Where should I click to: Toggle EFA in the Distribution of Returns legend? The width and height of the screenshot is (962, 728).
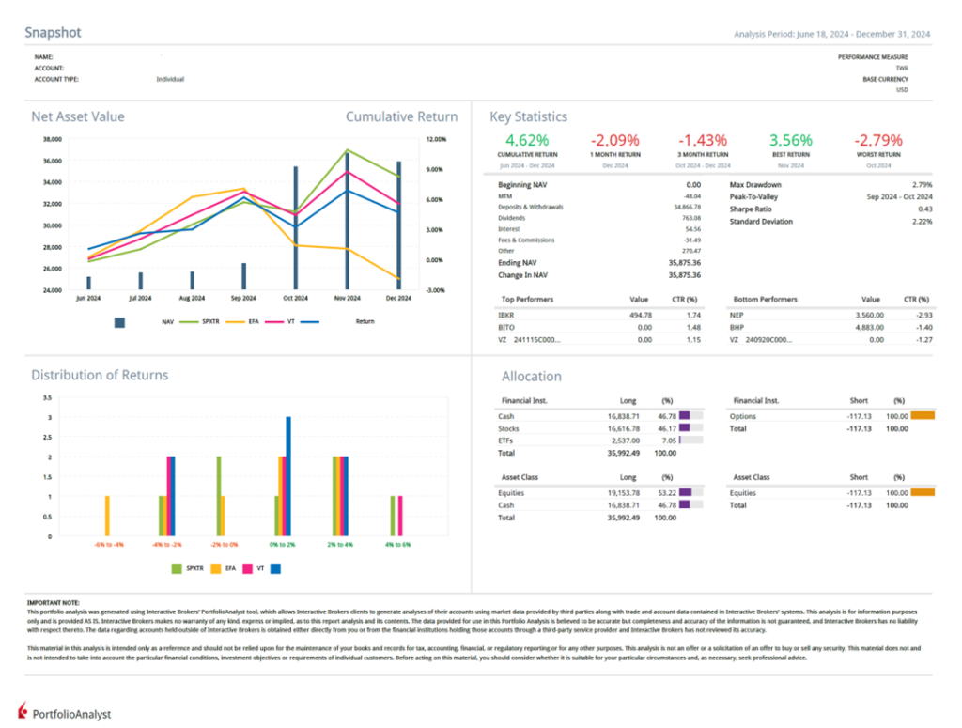(x=218, y=567)
